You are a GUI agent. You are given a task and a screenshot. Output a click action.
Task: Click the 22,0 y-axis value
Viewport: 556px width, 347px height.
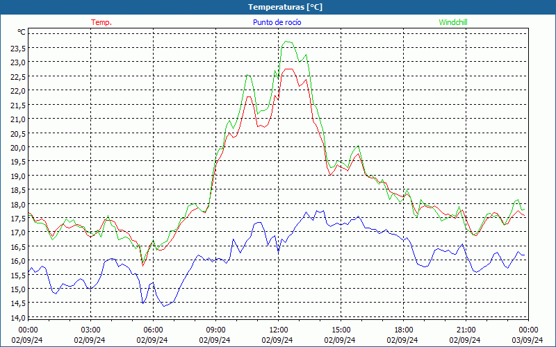pyautogui.click(x=18, y=92)
